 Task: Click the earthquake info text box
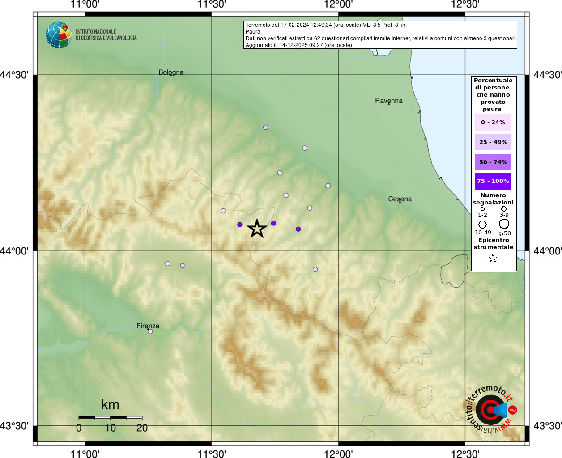point(380,35)
